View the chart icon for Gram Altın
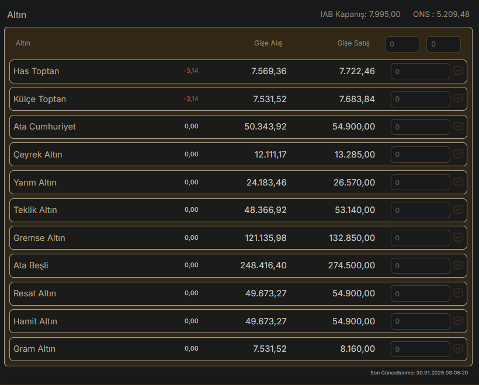This screenshot has width=479, height=385. [459, 349]
